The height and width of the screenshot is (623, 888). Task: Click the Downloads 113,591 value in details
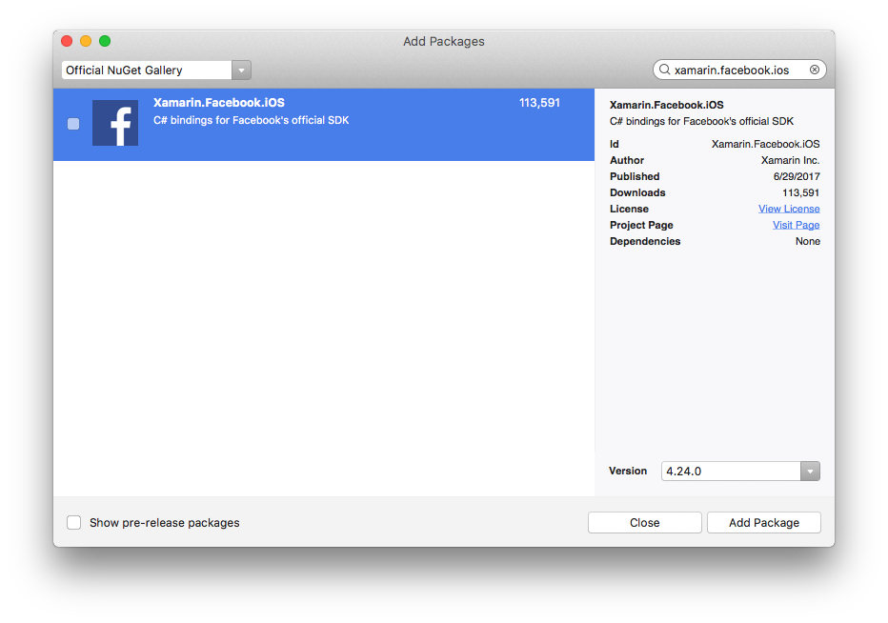tap(800, 192)
